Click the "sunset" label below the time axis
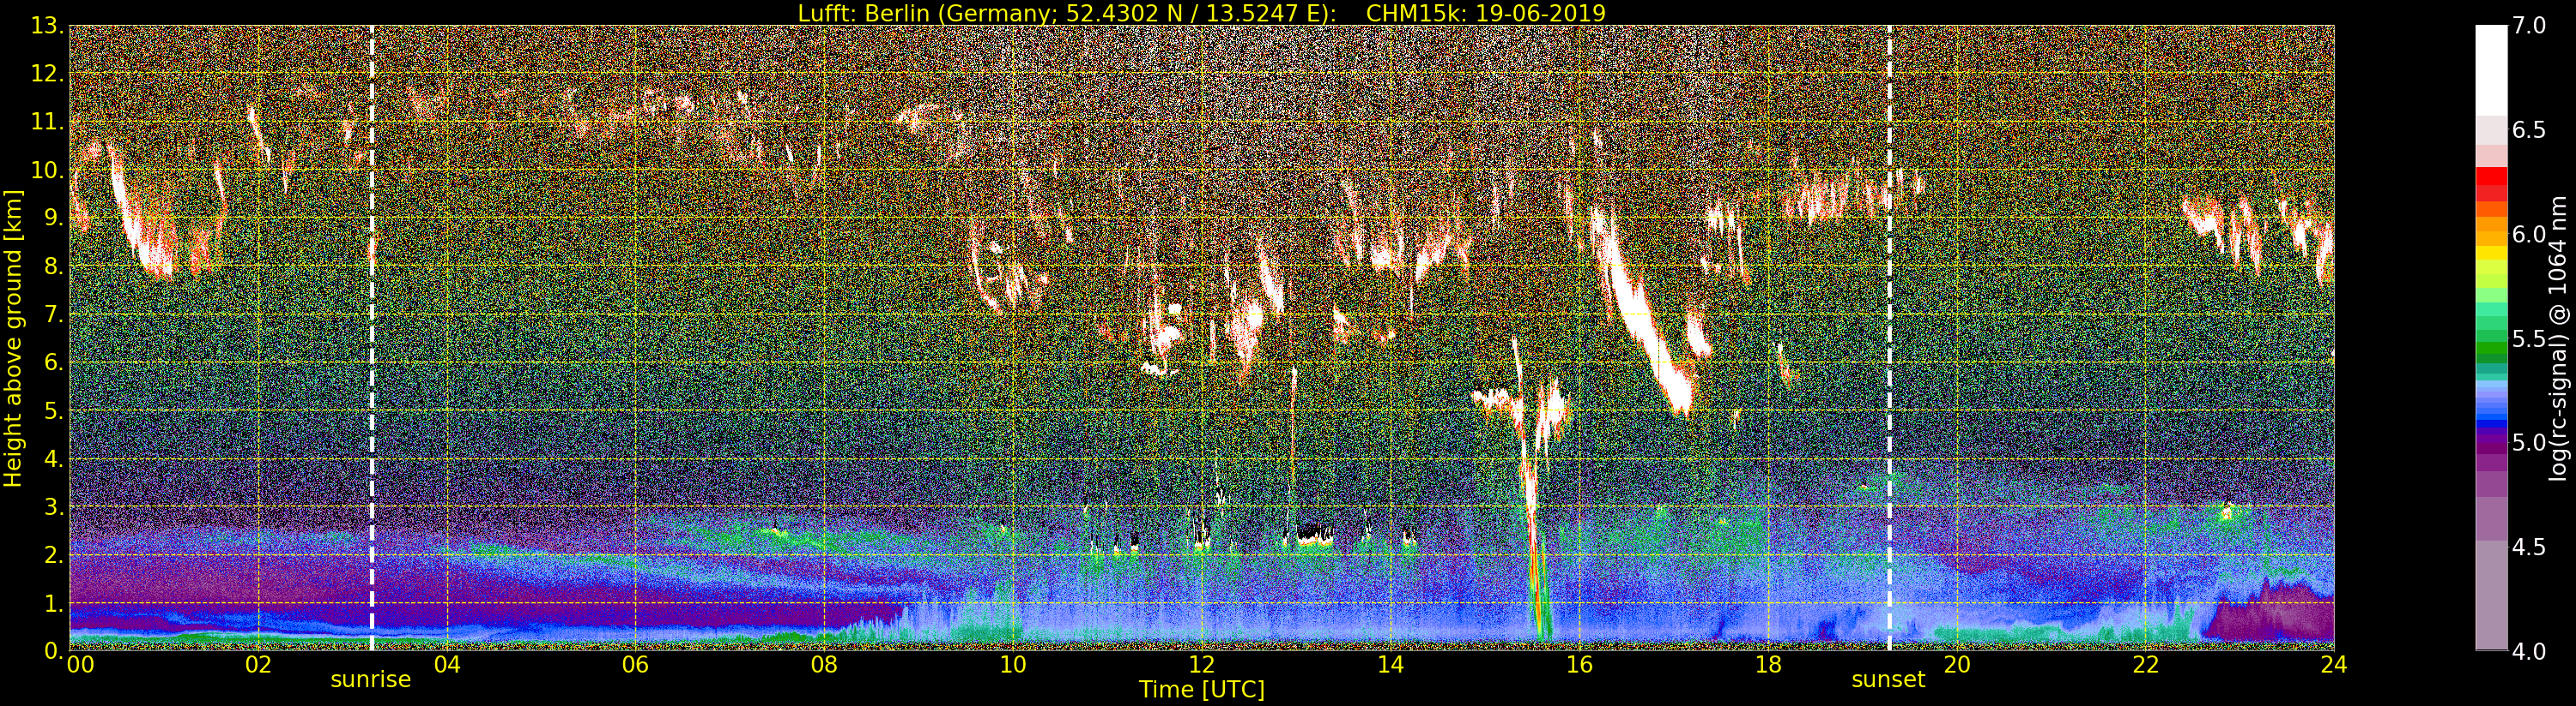 click(1888, 679)
